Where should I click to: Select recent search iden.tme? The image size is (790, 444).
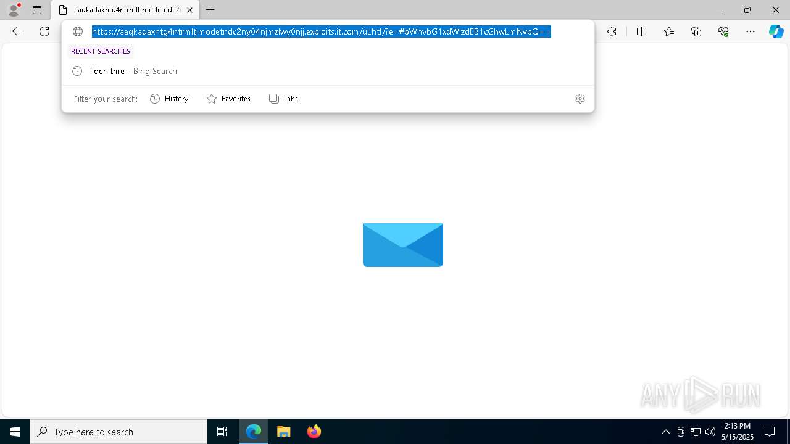pyautogui.click(x=328, y=71)
